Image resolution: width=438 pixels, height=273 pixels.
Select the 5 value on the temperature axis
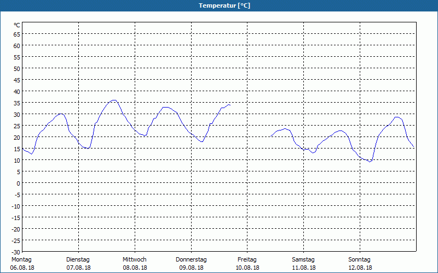pyautogui.click(x=19, y=172)
